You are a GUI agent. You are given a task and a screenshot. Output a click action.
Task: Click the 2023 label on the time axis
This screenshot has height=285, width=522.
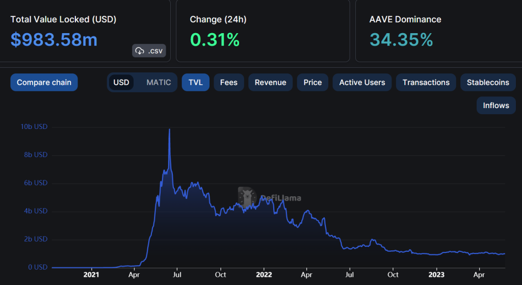pos(436,275)
